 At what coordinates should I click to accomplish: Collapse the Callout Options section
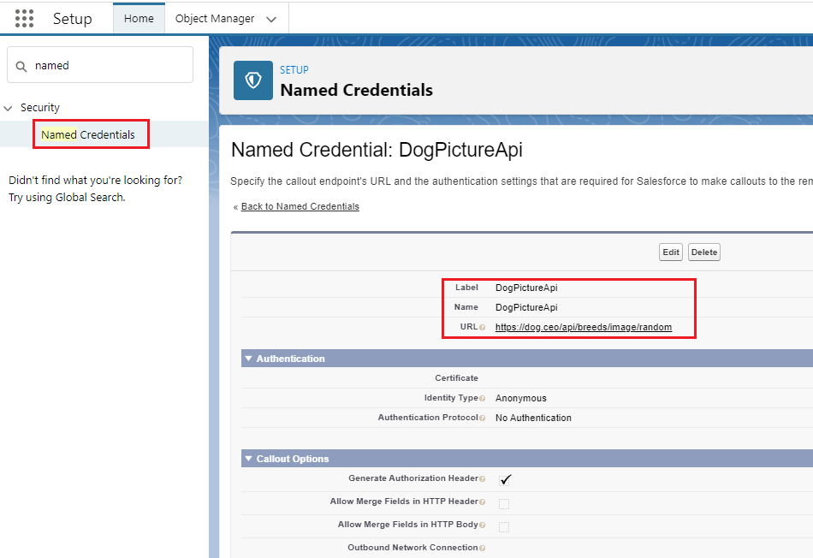(247, 459)
